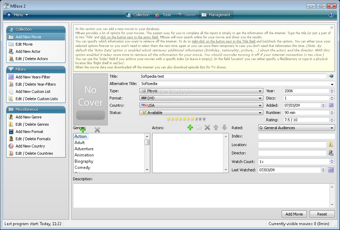Open calendar icon beside Added date
The width and height of the screenshot is (340, 230).
331,105
